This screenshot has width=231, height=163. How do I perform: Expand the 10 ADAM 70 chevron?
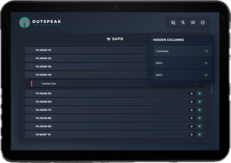coord(32,110)
